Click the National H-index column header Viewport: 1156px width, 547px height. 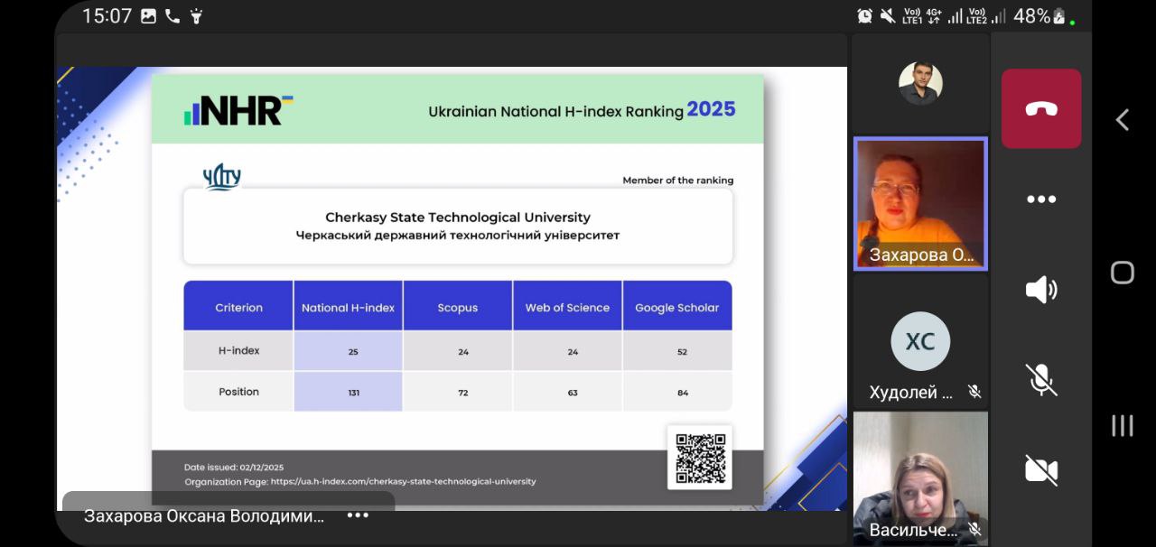(348, 307)
